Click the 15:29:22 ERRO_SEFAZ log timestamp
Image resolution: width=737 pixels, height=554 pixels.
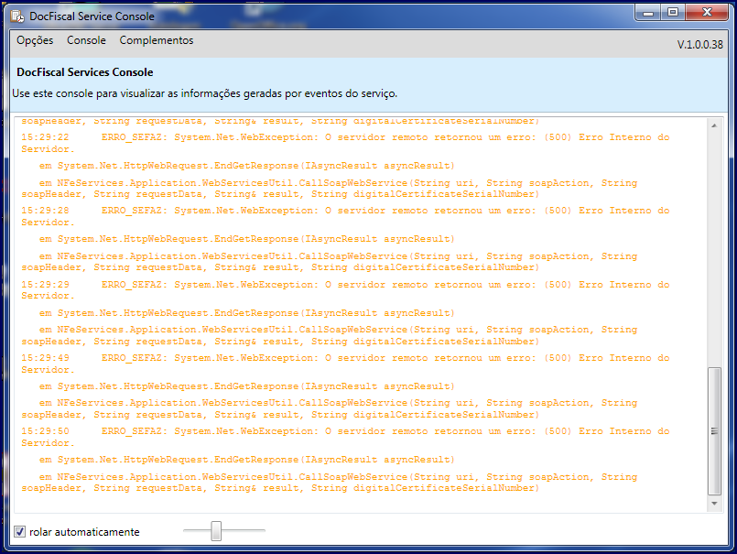click(x=45, y=137)
